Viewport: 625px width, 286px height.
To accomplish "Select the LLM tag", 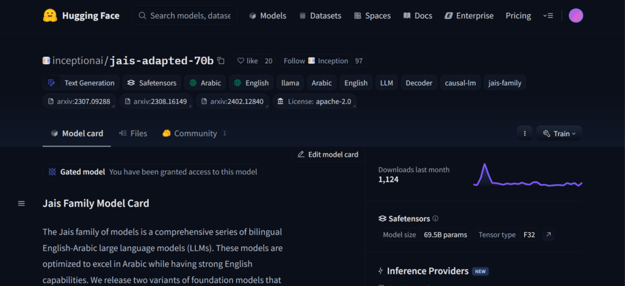I will (x=386, y=83).
